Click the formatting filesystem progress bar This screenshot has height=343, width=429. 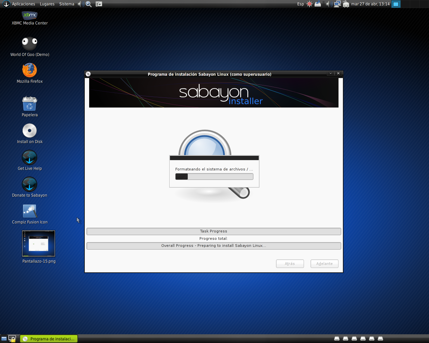tap(214, 177)
